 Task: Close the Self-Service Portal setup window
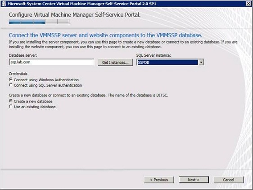pyautogui.click(x=248, y=4)
